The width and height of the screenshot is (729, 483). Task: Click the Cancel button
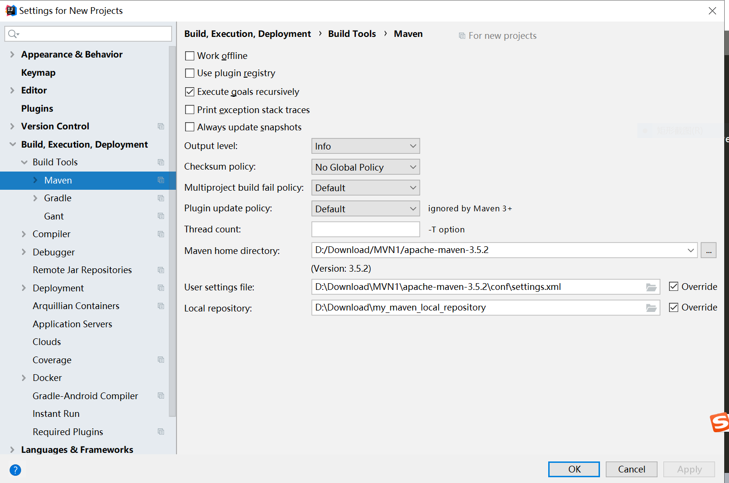pos(632,469)
